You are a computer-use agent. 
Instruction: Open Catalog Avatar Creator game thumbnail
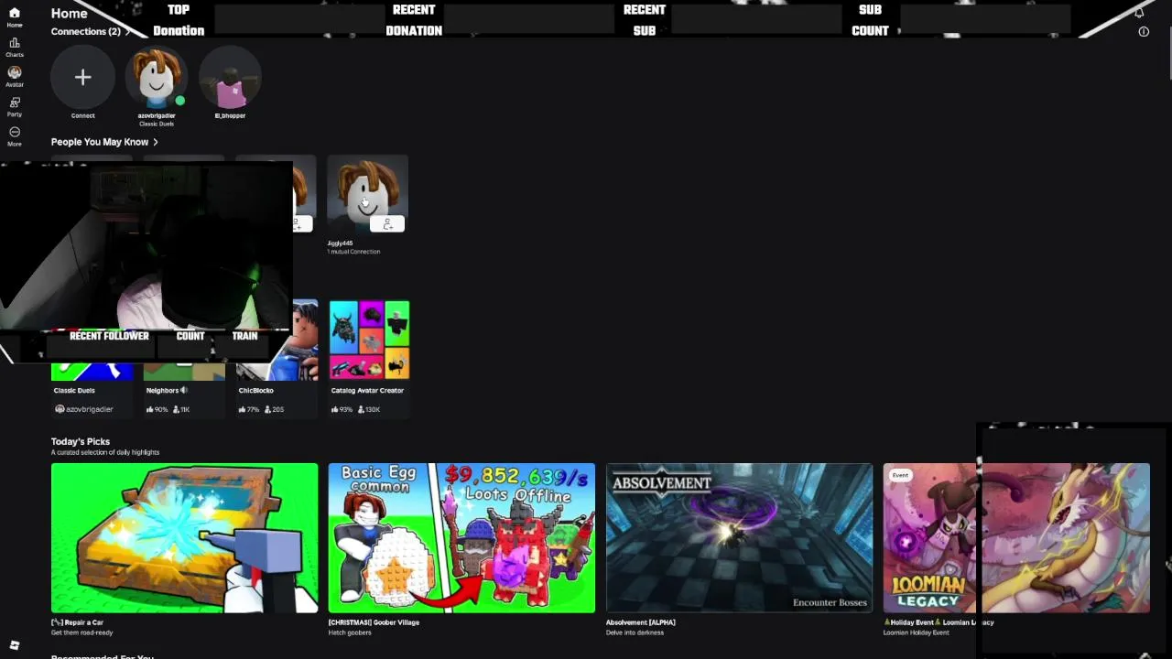369,340
